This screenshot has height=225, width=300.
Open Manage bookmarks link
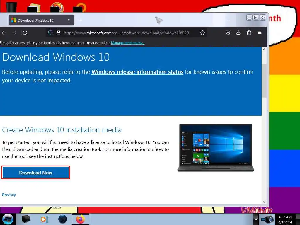tap(128, 43)
